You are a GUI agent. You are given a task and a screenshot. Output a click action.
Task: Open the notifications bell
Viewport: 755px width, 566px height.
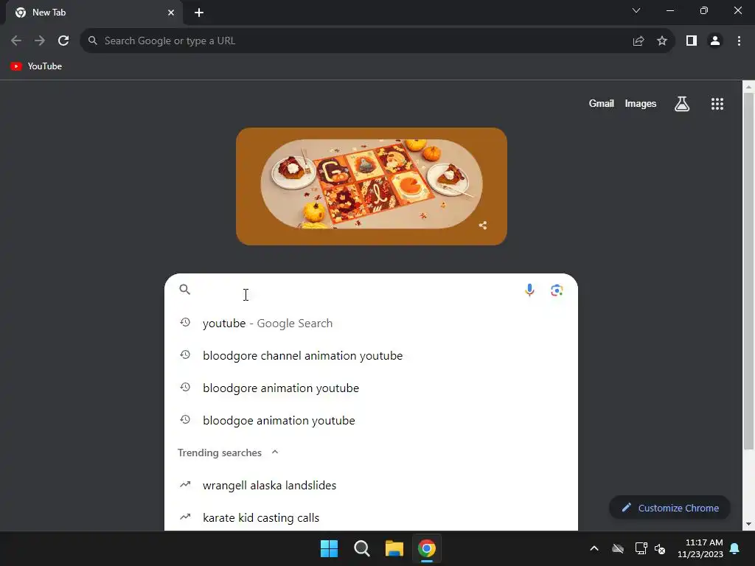[x=735, y=548]
